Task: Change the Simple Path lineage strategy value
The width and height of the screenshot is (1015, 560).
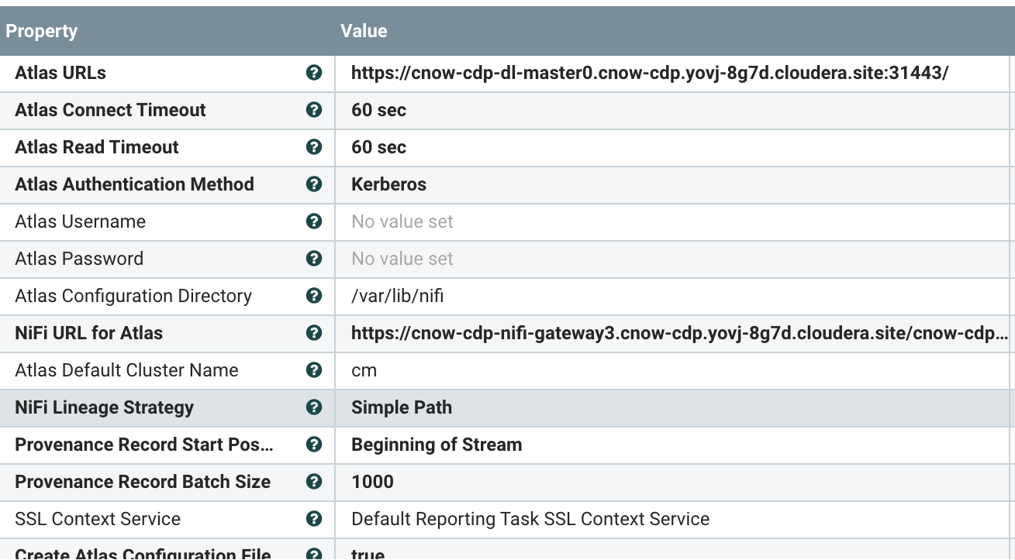Action: click(402, 407)
